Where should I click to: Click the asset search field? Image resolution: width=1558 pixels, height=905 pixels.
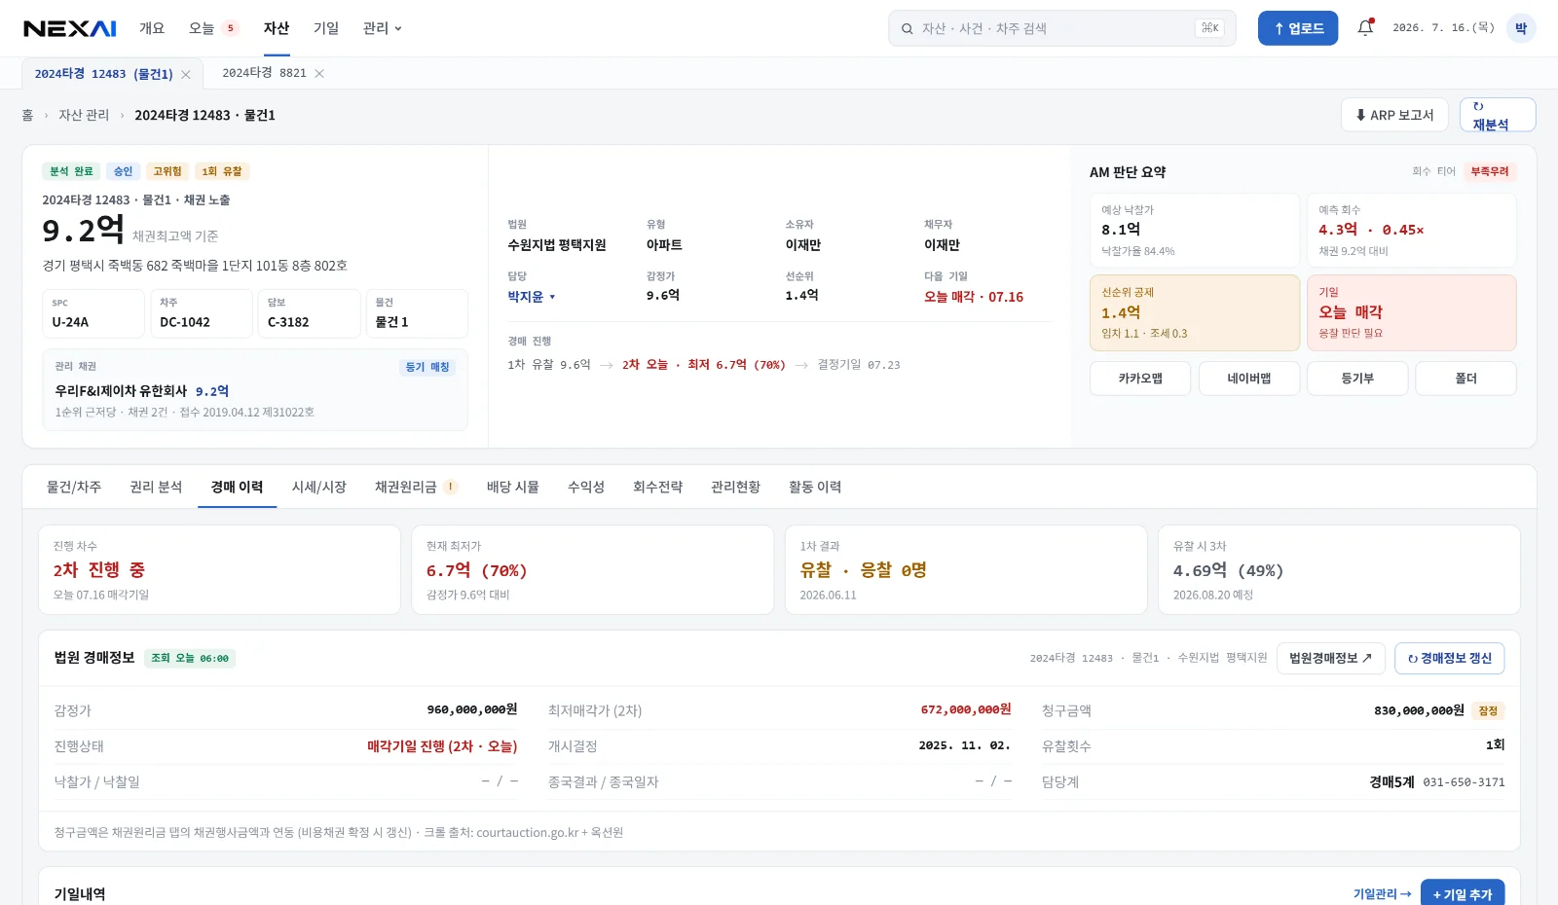tap(1061, 28)
